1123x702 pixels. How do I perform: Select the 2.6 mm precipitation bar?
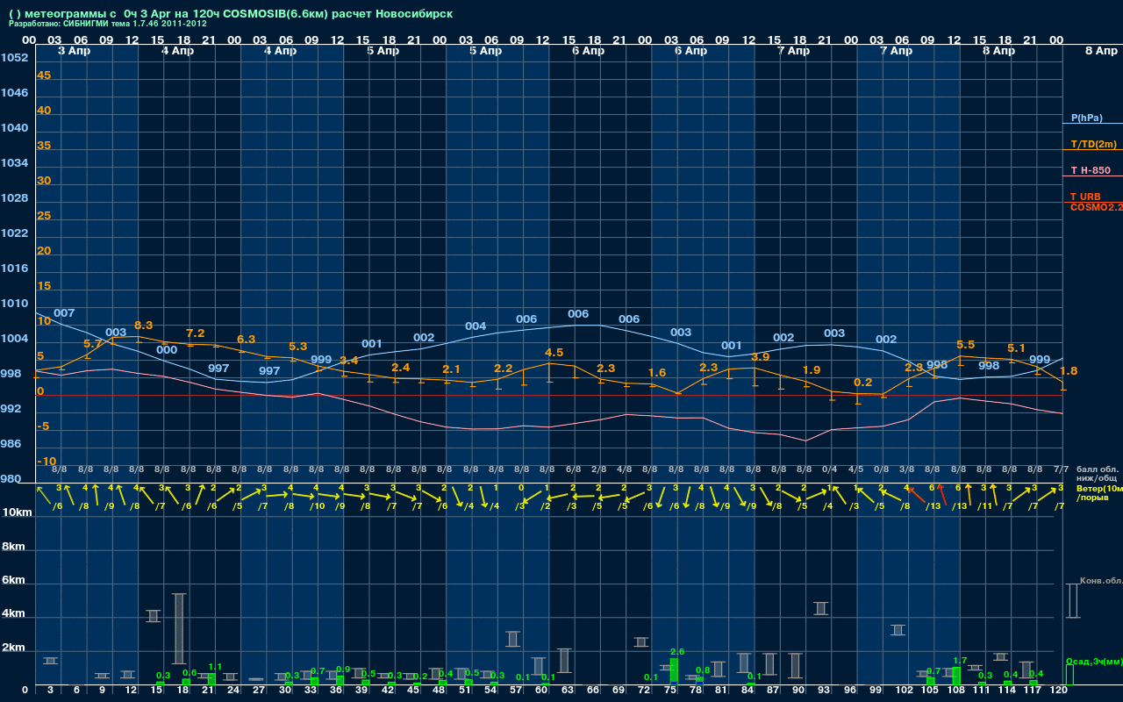pyautogui.click(x=673, y=670)
